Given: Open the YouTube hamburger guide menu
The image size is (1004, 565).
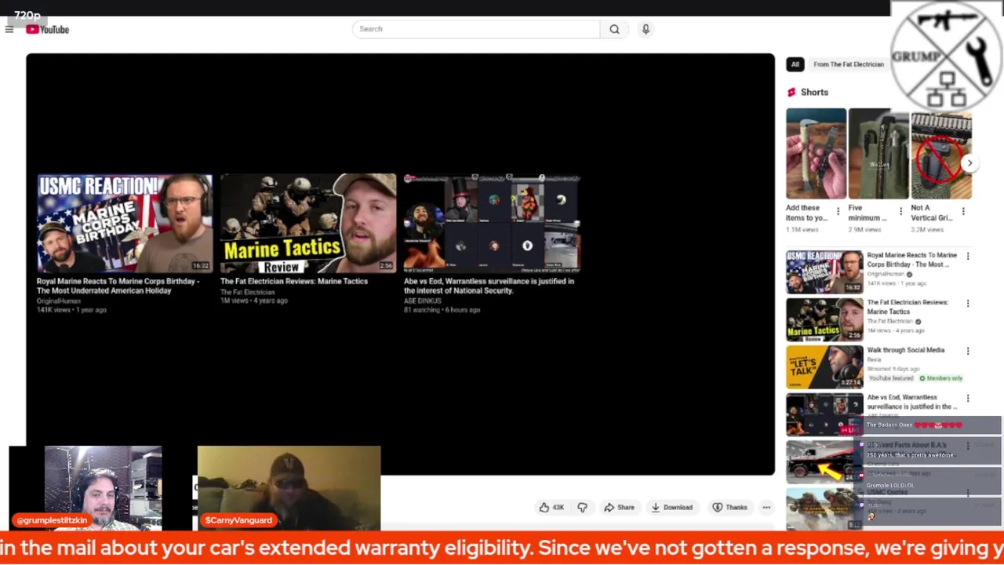Looking at the screenshot, I should [9, 30].
